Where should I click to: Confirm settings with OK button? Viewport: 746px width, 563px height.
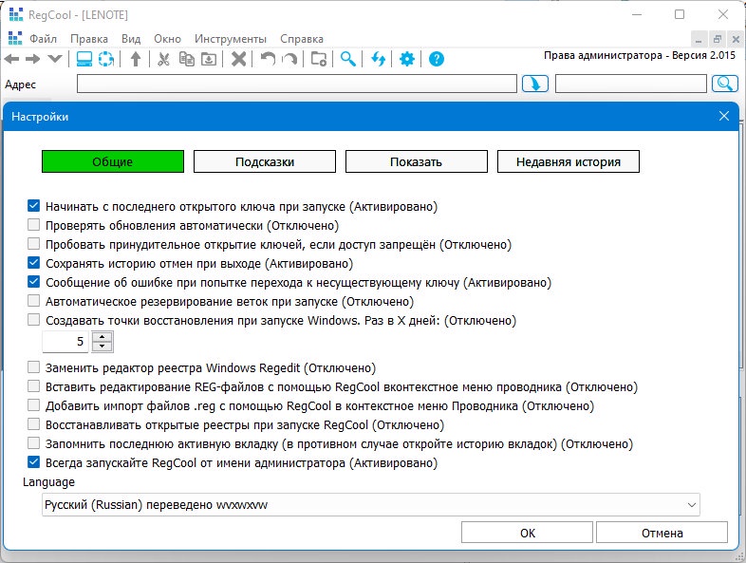point(527,533)
